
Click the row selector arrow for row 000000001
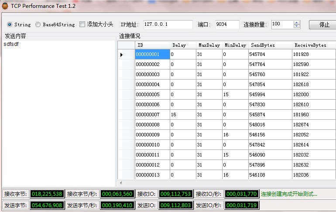click(x=121, y=55)
